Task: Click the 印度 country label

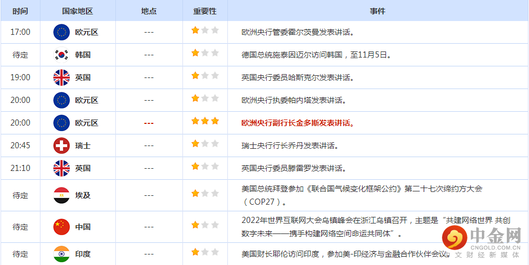Action: pyautogui.click(x=83, y=254)
